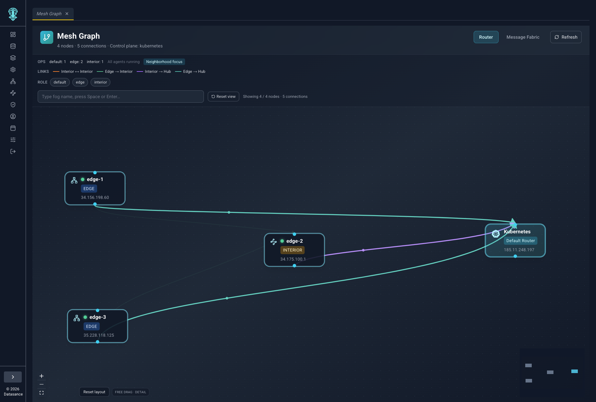596x402 pixels.
Task: Click the IP 185.11.248.197
Action: (519, 250)
